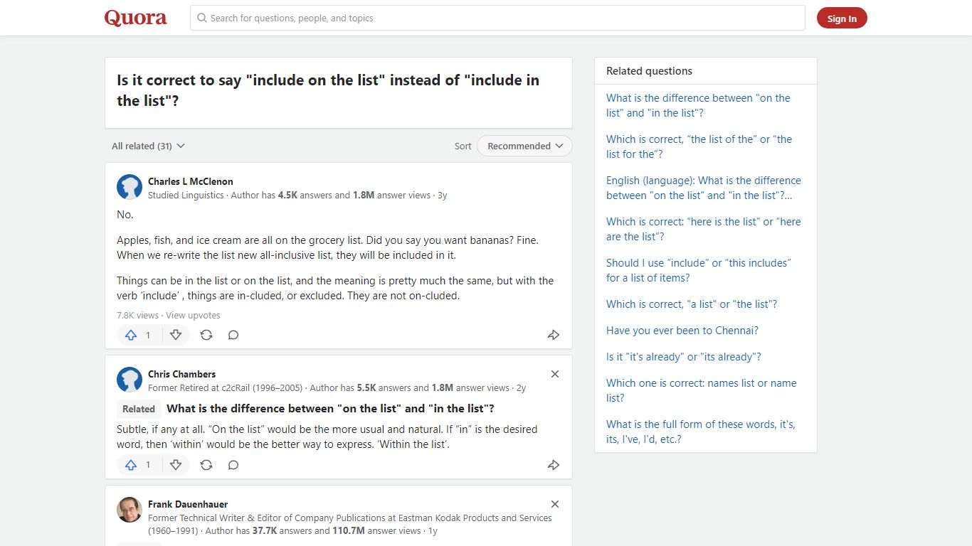
Task: Open "a list or the list" related question
Action: tap(692, 304)
